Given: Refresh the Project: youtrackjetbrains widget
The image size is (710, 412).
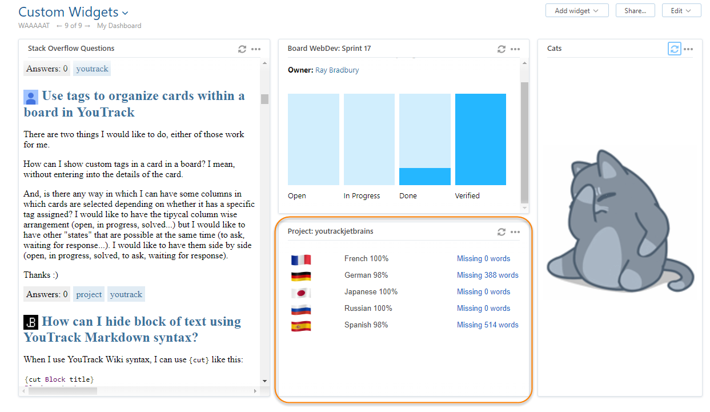Looking at the screenshot, I should coord(502,232).
